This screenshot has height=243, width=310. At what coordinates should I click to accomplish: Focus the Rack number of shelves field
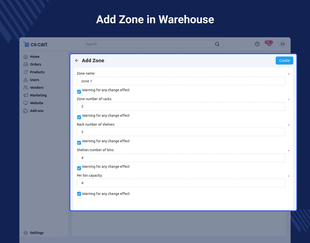181,132
